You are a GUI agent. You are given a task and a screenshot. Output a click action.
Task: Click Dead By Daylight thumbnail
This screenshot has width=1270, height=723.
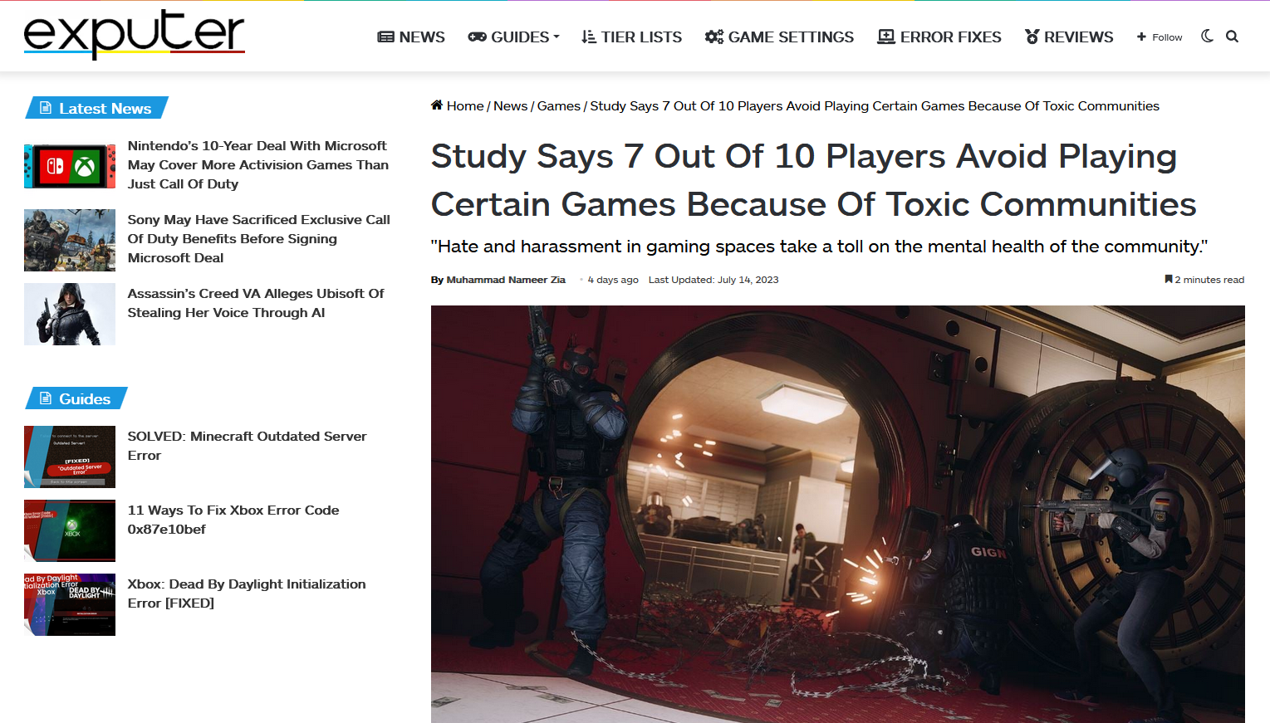[x=70, y=604]
